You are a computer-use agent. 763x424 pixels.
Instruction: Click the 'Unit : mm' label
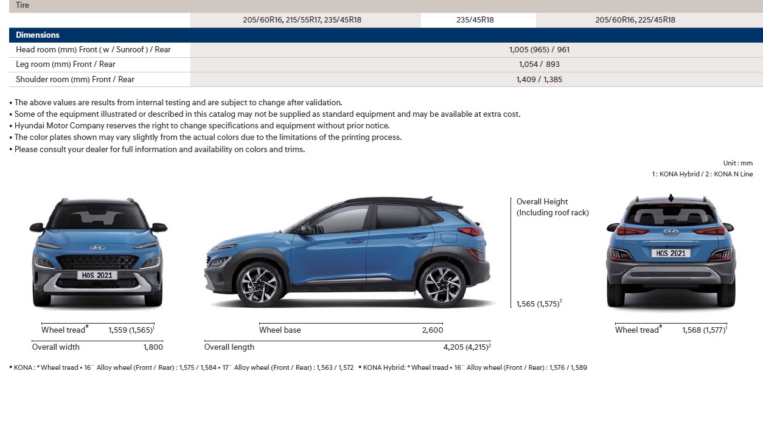pos(738,163)
